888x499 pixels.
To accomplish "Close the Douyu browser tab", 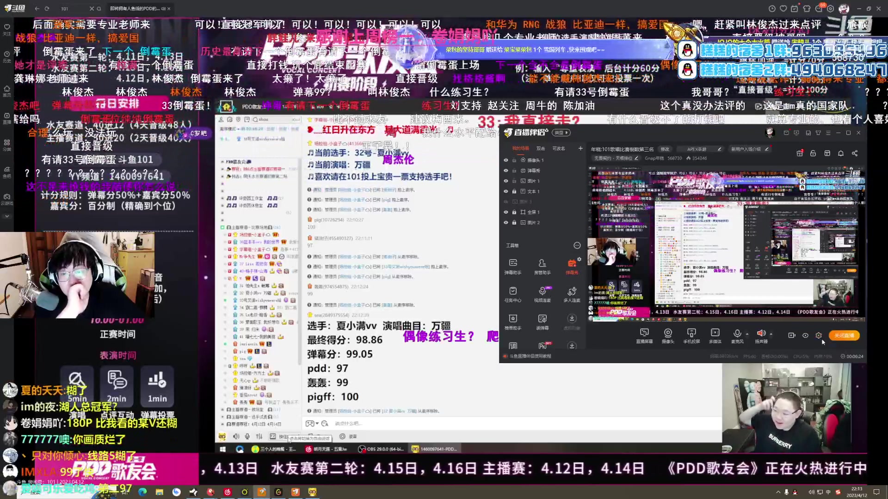I will tap(169, 8).
